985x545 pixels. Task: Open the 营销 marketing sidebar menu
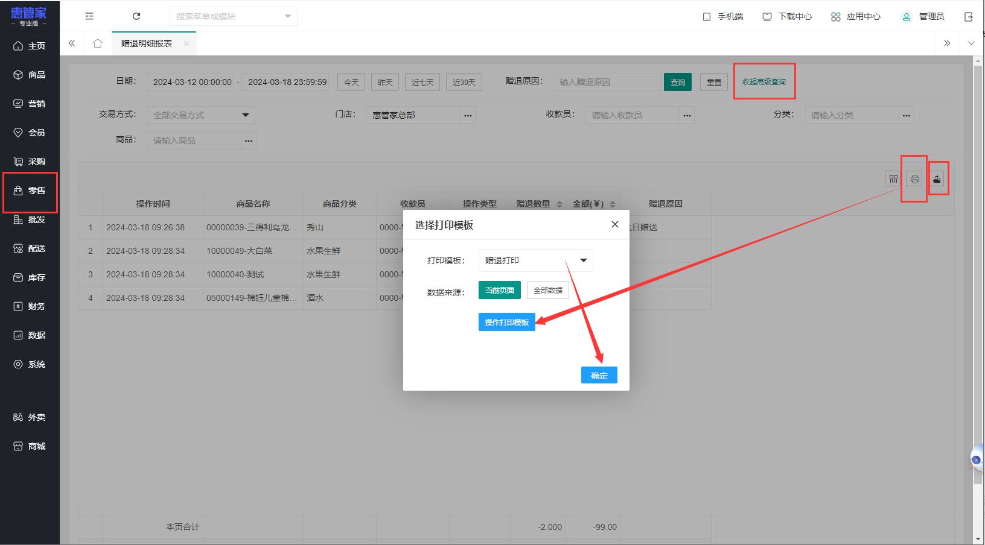click(x=30, y=104)
